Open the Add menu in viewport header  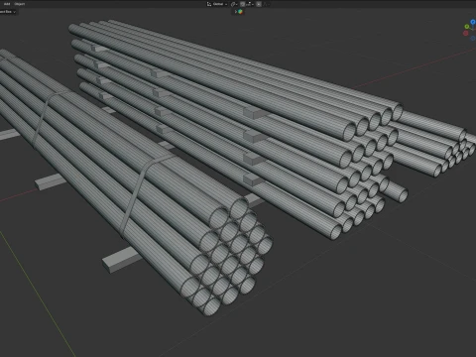(x=7, y=4)
